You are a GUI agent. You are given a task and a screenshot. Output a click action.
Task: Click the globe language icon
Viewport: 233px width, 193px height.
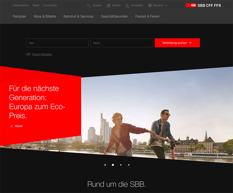(150, 5)
